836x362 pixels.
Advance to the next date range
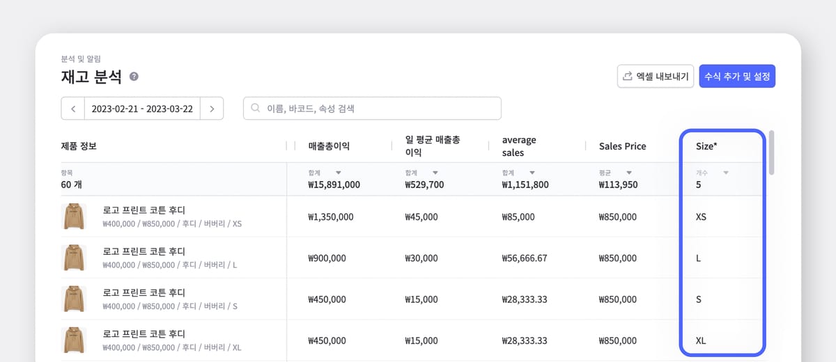coord(212,109)
